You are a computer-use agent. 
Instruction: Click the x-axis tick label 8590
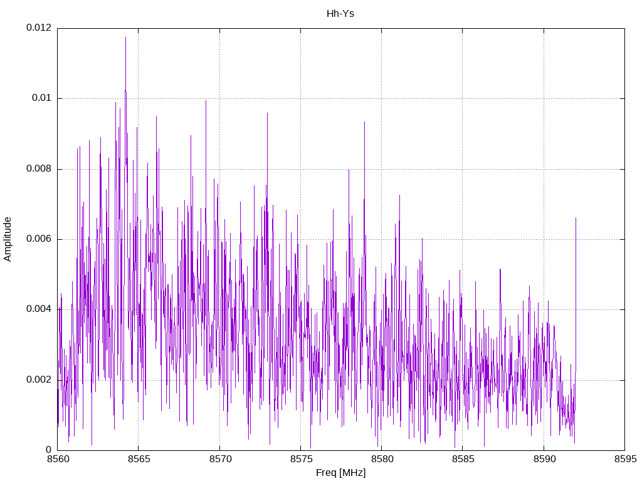pyautogui.click(x=545, y=459)
